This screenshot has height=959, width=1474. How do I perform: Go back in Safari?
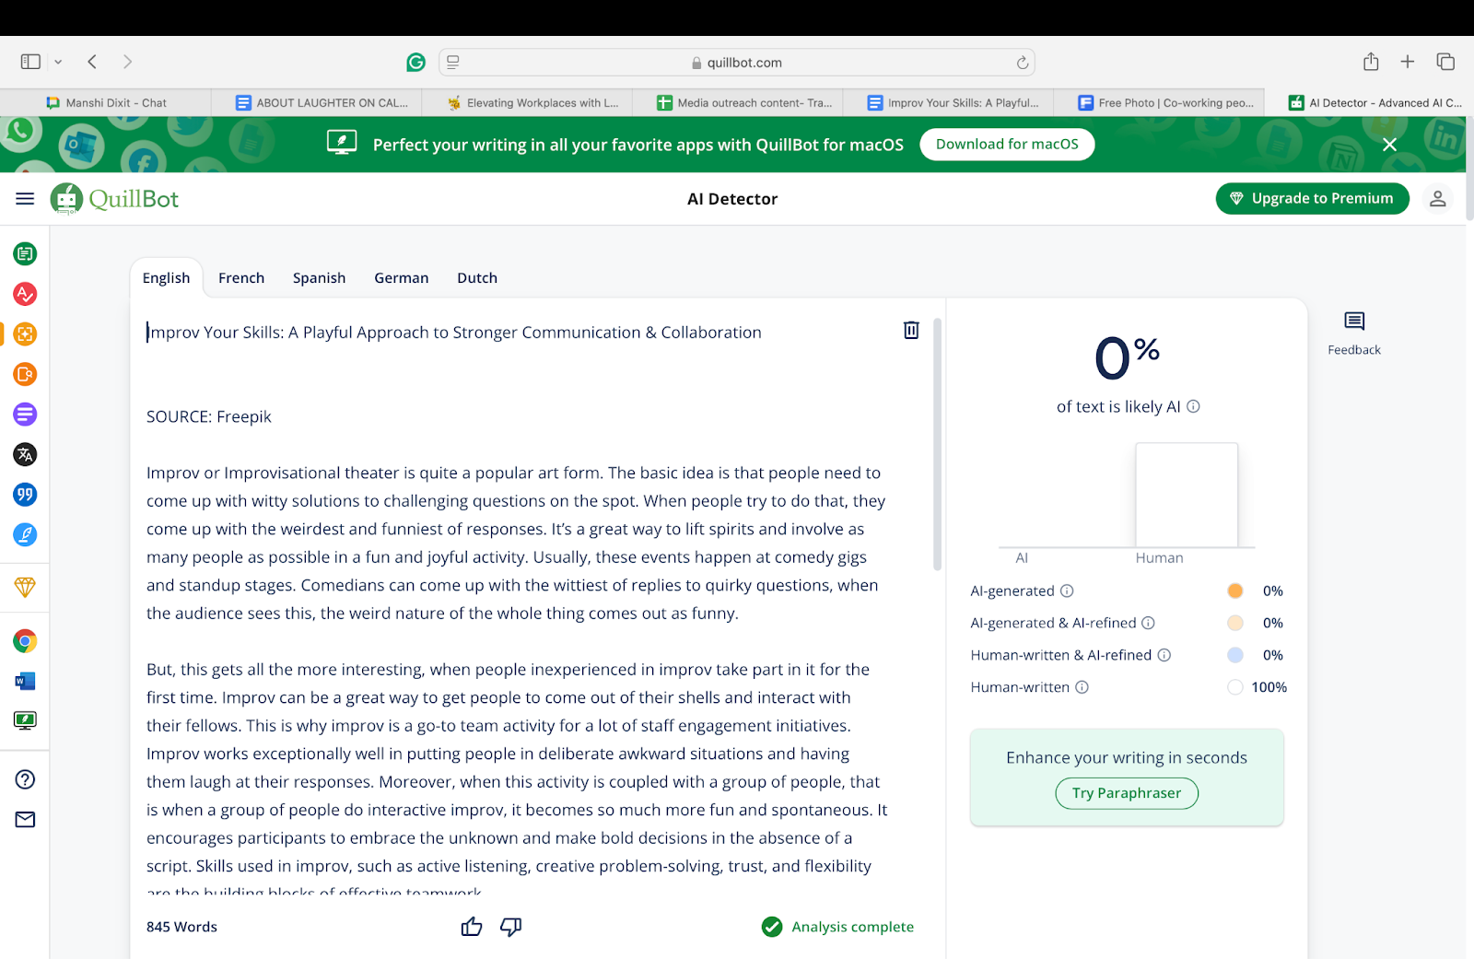click(92, 62)
